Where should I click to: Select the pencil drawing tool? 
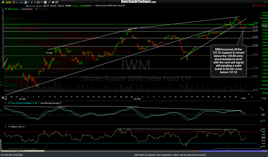pos(49,2)
